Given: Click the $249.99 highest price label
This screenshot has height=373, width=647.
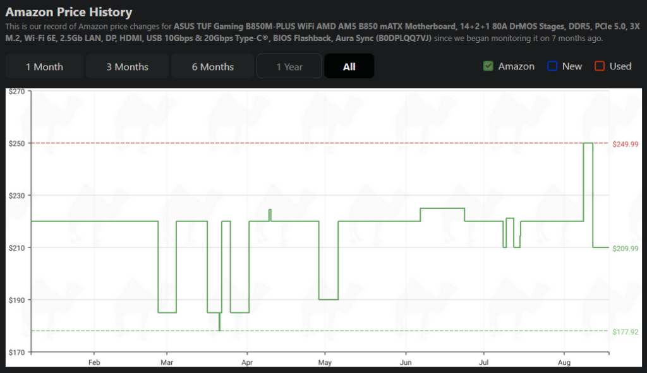Looking at the screenshot, I should click(626, 144).
